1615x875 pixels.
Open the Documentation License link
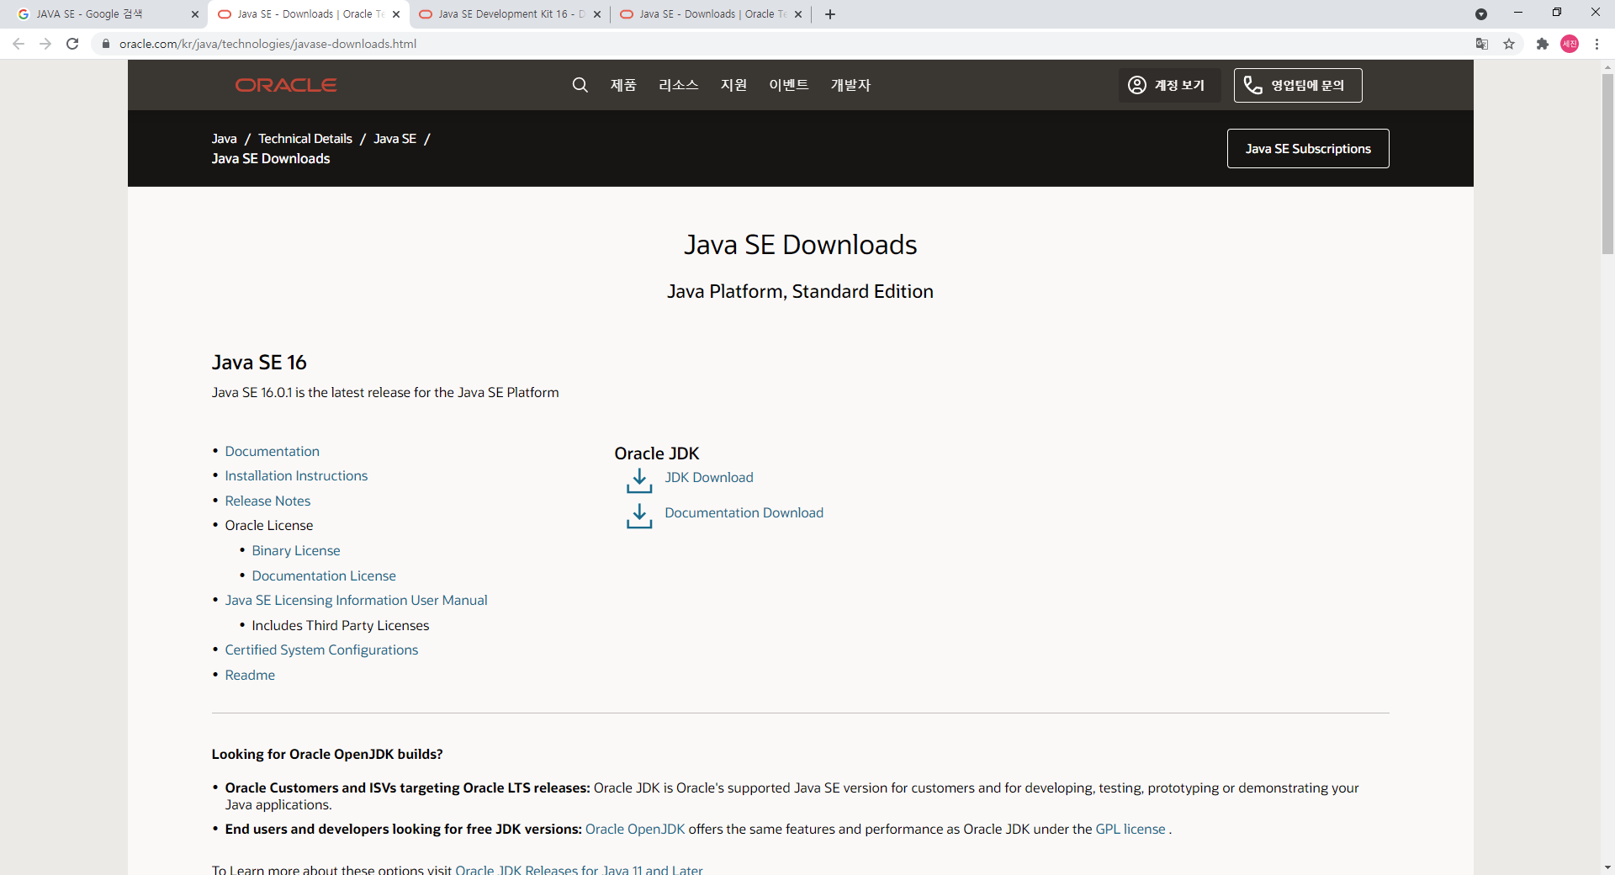(324, 576)
